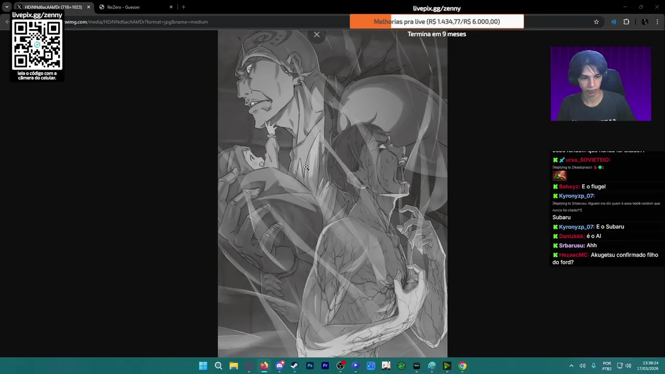Open the browser profile avatar icon
This screenshot has width=665, height=374.
coord(645,22)
